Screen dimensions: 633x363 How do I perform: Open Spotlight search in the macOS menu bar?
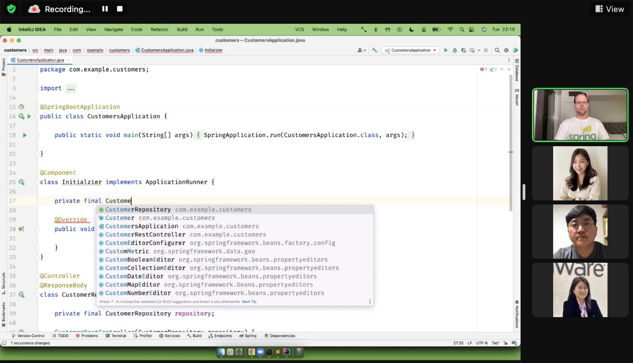click(x=462, y=29)
